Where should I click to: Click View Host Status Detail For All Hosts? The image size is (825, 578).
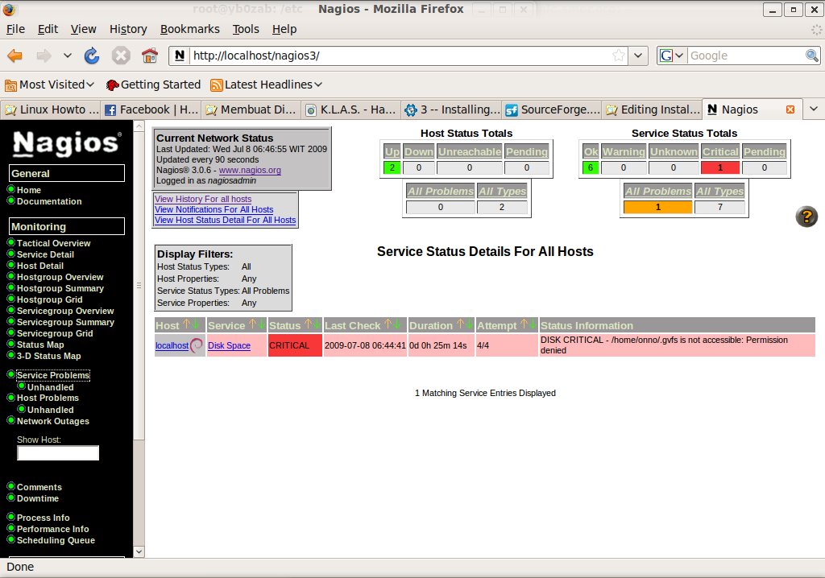225,220
